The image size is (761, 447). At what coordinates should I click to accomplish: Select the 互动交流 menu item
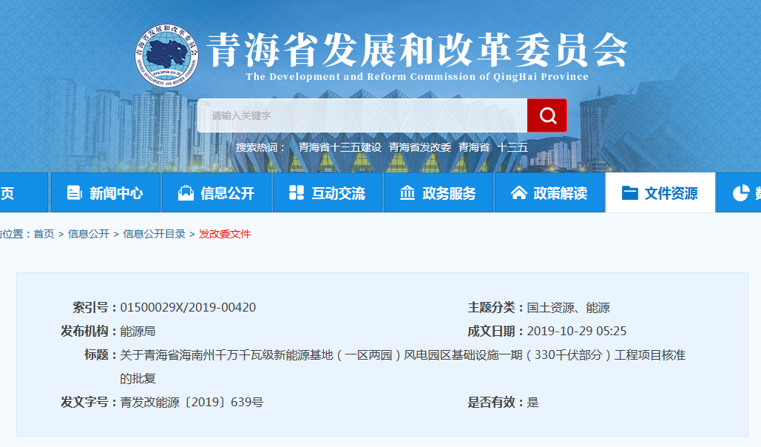click(328, 192)
